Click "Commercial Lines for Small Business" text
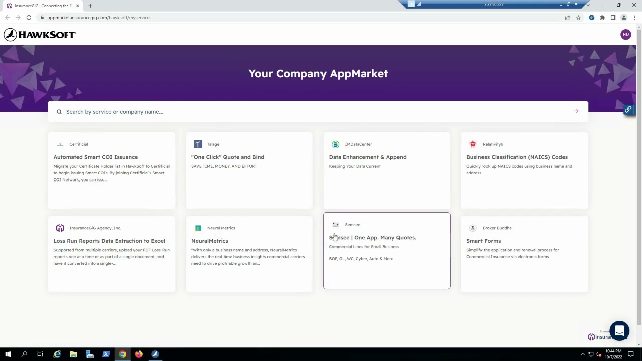This screenshot has height=361, width=642. pyautogui.click(x=364, y=247)
